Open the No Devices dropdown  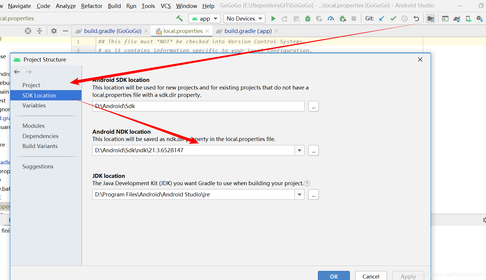pyautogui.click(x=244, y=19)
